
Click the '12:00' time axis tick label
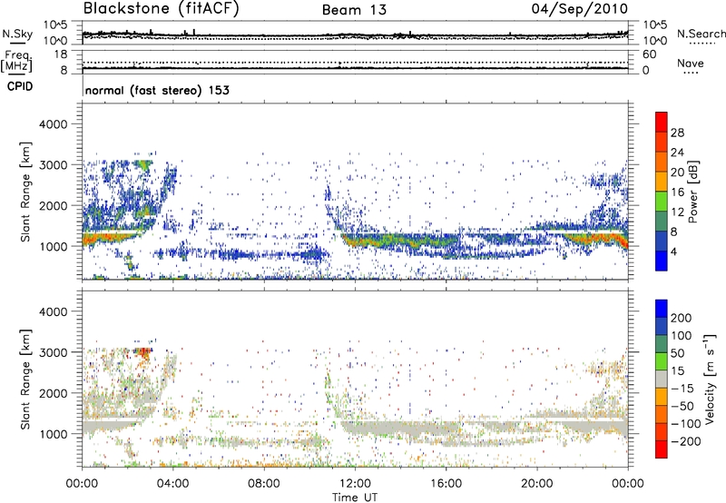[x=355, y=484]
